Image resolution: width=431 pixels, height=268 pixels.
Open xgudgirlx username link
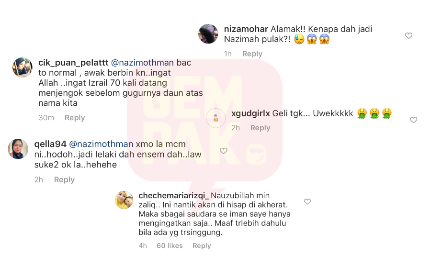point(250,113)
